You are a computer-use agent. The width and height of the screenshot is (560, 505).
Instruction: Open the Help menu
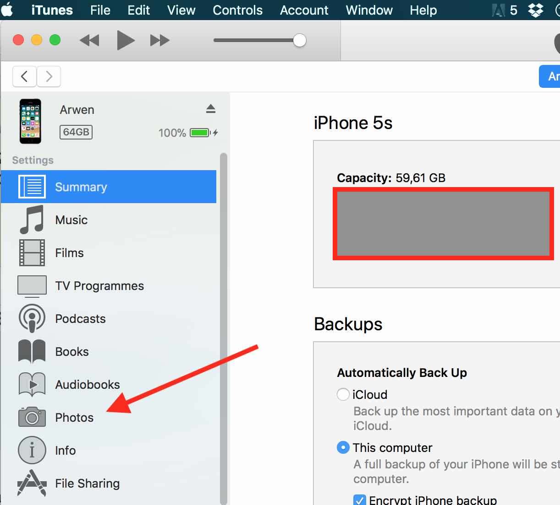[x=423, y=10]
